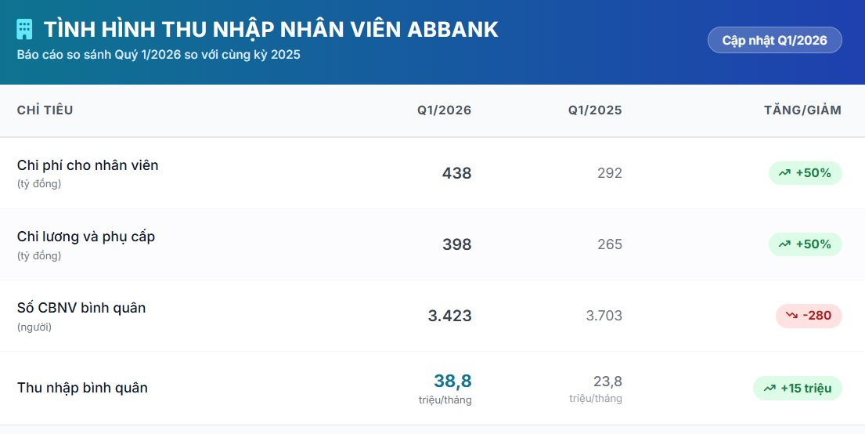Select the Q1/2025 column header

595,110
